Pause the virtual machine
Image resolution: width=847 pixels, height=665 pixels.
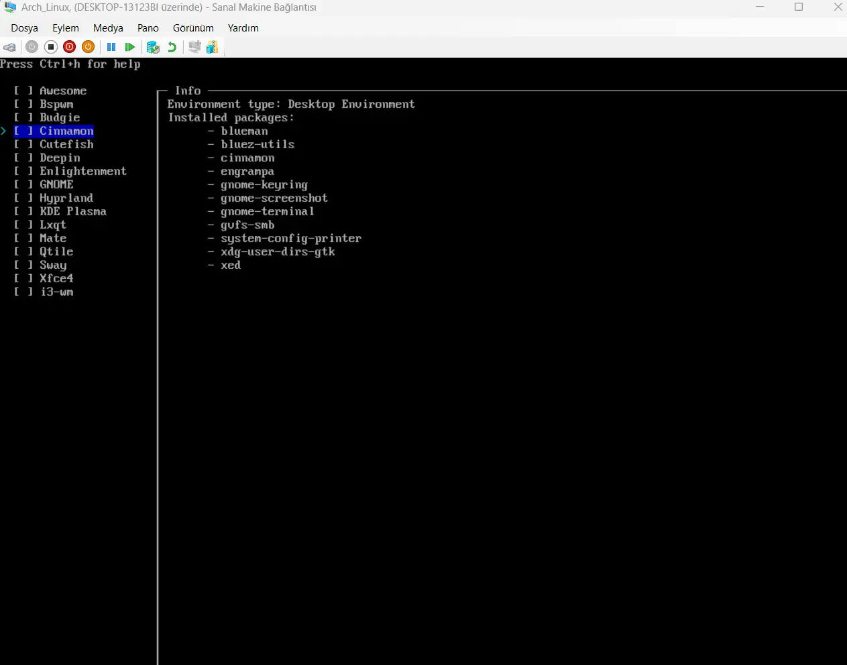111,47
